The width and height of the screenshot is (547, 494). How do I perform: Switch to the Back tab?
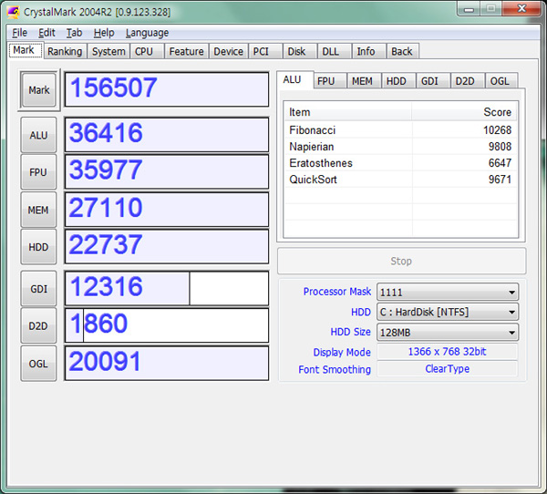[402, 51]
